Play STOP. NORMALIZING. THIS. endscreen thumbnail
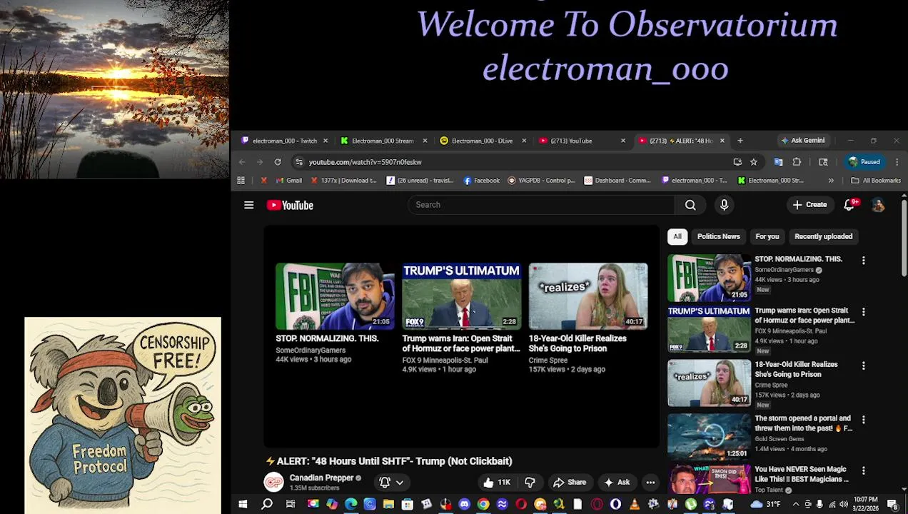The image size is (908, 514). tap(335, 296)
